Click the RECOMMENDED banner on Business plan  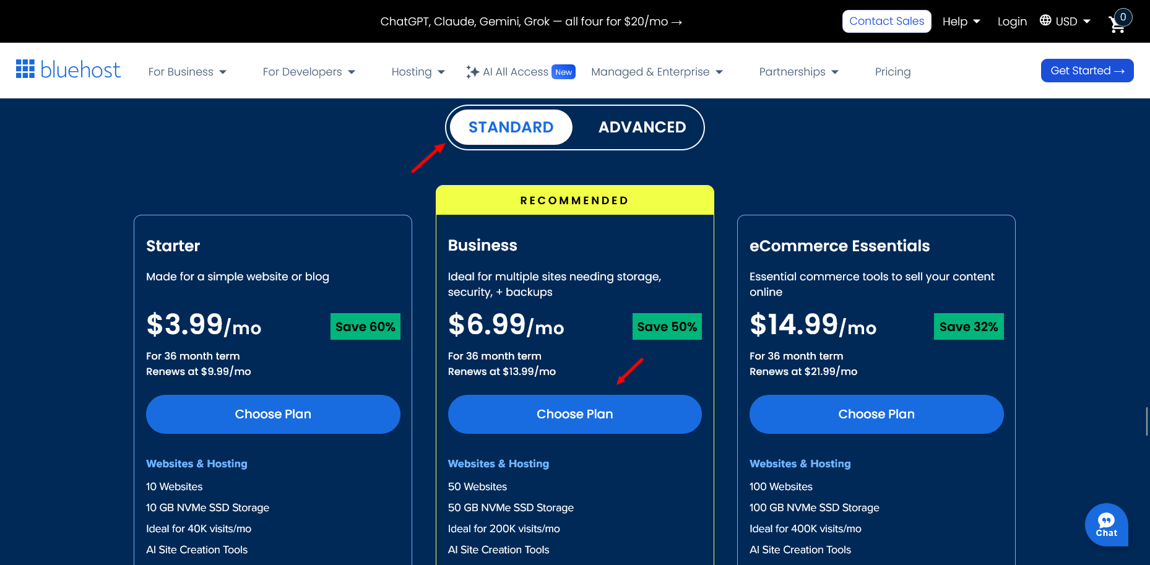pyautogui.click(x=574, y=200)
